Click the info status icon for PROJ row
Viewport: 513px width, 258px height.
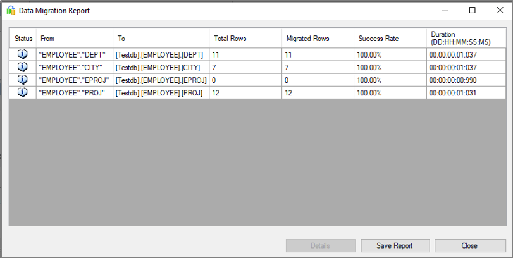coord(23,92)
